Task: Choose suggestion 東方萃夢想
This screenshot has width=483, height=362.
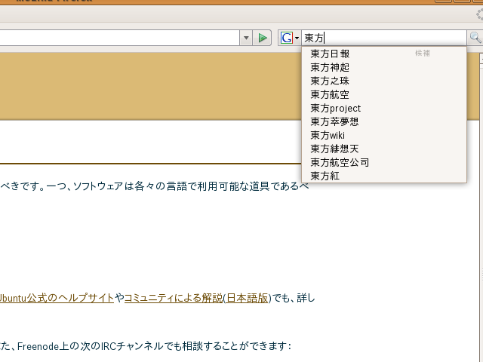Action: (x=334, y=121)
